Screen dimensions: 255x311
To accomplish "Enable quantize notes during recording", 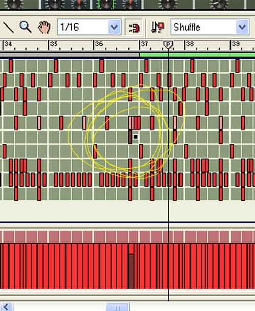I will (x=158, y=27).
